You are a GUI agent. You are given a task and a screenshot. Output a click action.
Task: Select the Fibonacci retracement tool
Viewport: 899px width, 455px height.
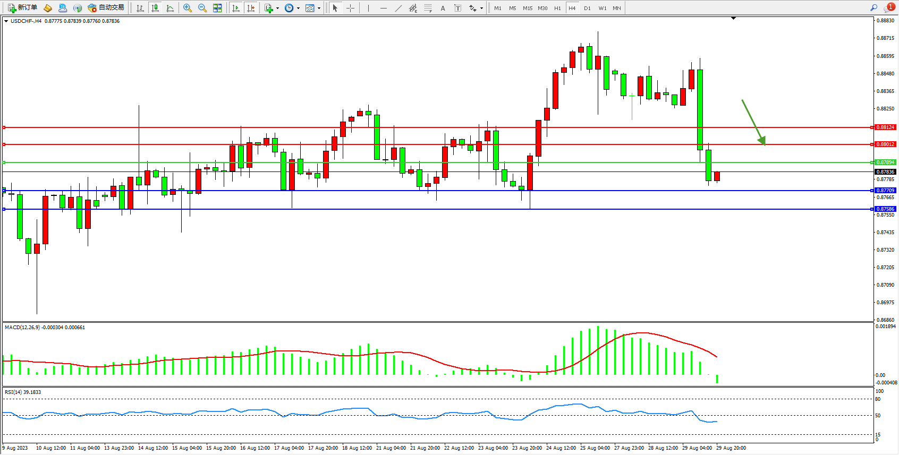click(428, 8)
